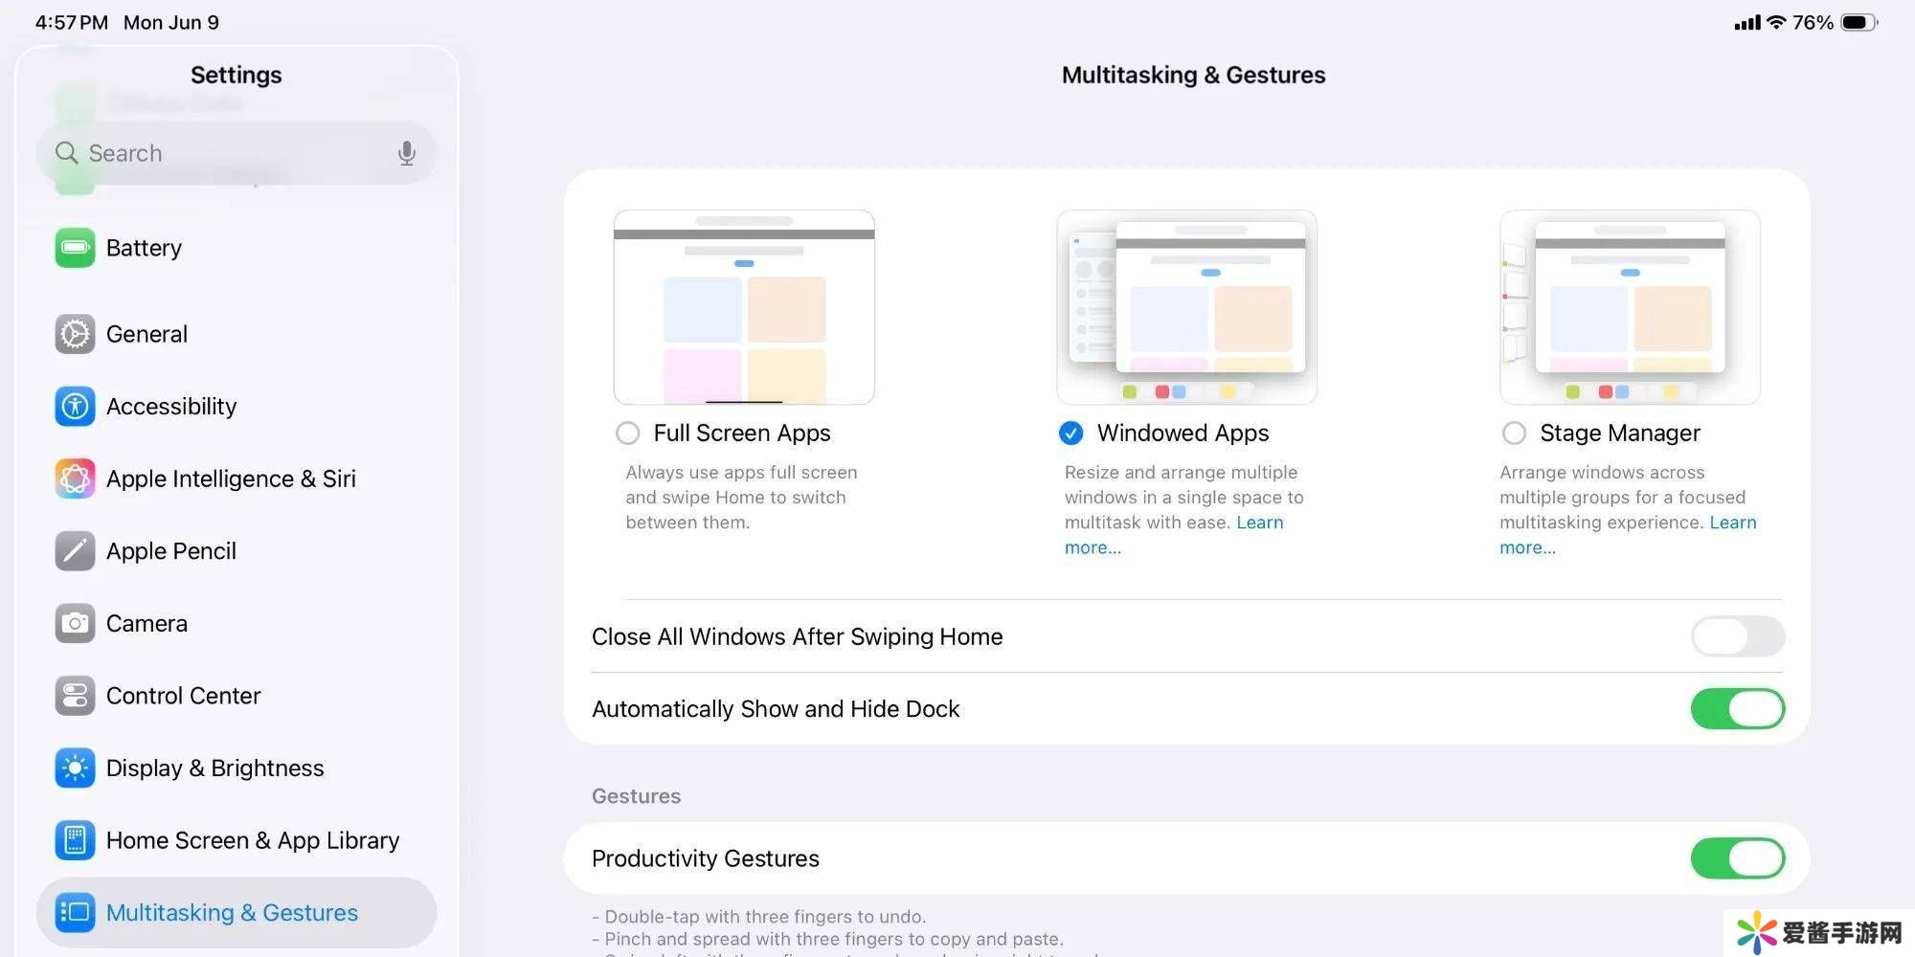Click the microphone dictation icon in search
1915x957 pixels.
407,153
